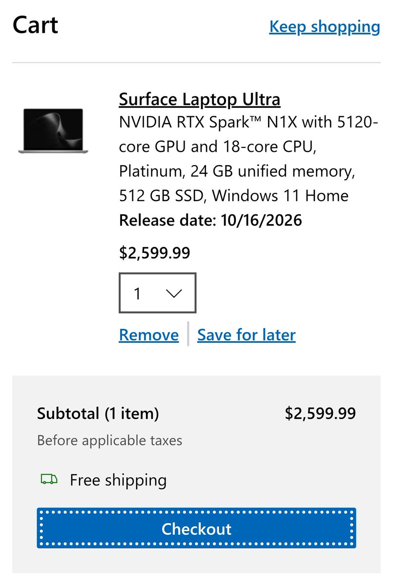Click the 512 GB SSD, Windows 11 Home line
Screen dimensions: 393x586
pyautogui.click(x=234, y=196)
